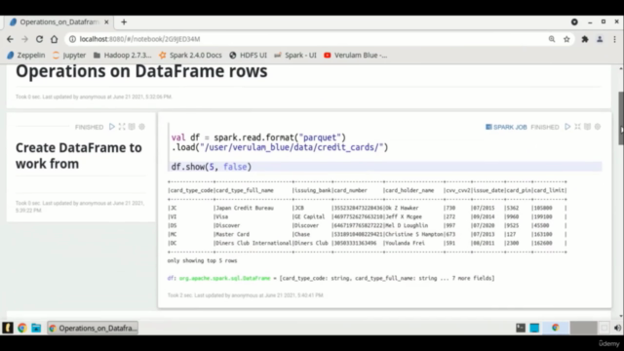Toggle output icon in Spark code paragraph
The width and height of the screenshot is (624, 351).
coord(587,127)
